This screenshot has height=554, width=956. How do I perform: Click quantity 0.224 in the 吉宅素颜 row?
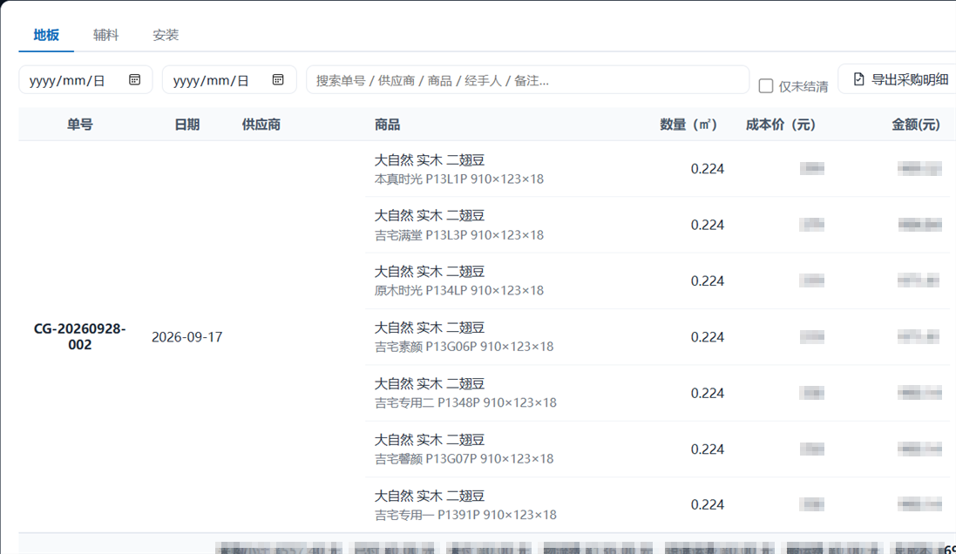tap(708, 337)
